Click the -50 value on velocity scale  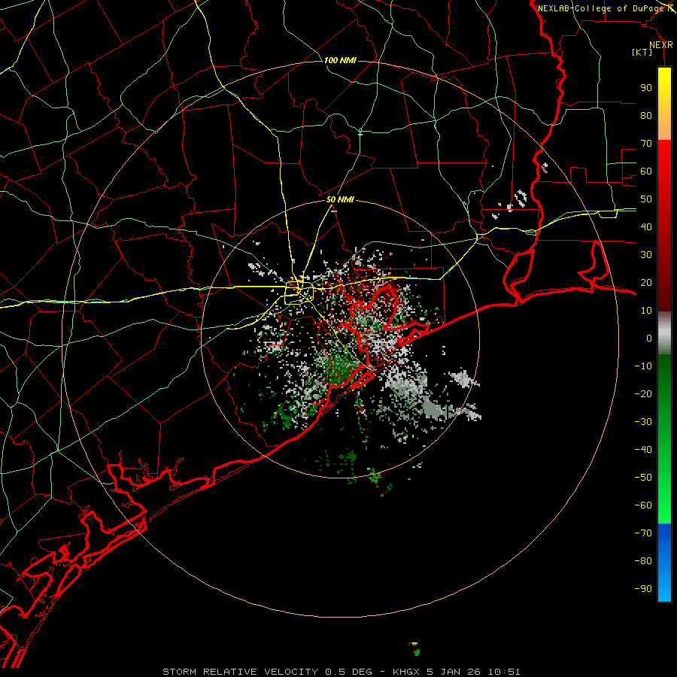[x=643, y=478]
